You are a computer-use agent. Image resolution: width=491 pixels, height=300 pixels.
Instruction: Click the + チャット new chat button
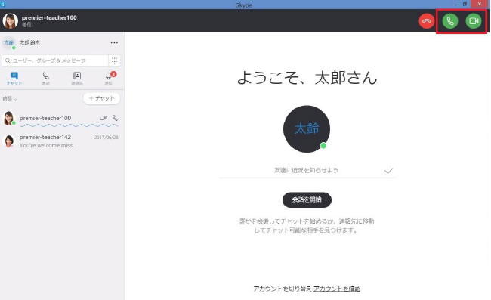tap(101, 98)
